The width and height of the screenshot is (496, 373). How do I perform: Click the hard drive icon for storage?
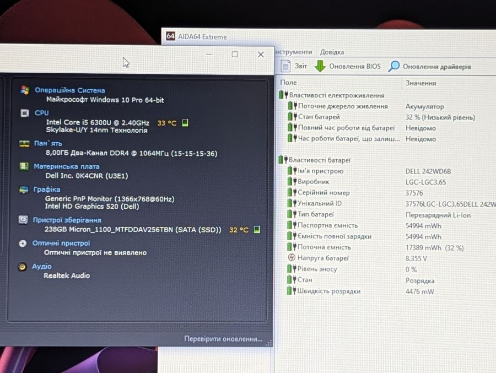coord(23,220)
